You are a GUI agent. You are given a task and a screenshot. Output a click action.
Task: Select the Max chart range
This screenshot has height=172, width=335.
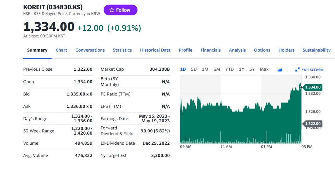pyautogui.click(x=264, y=69)
